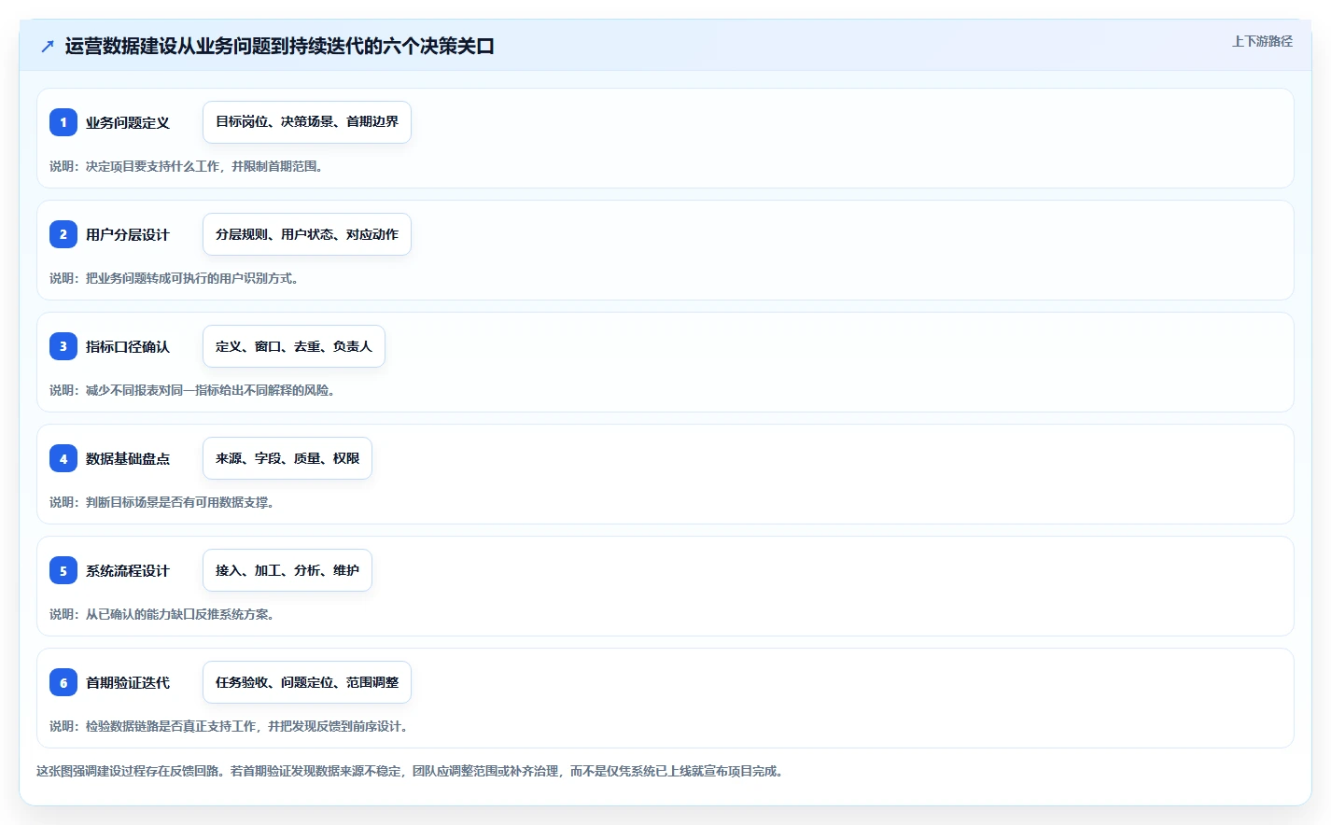The image size is (1331, 825).
Task: Click the 上下游路径 label
Action: 1262,41
